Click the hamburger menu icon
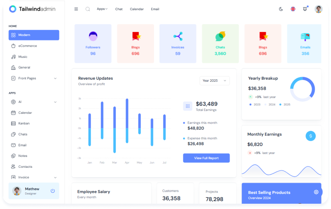Viewport: 331px width, 209px height. pos(76,9)
